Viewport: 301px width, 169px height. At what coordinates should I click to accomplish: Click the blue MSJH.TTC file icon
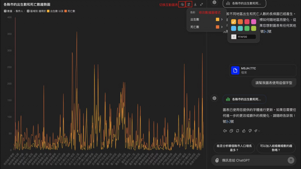[235, 70]
